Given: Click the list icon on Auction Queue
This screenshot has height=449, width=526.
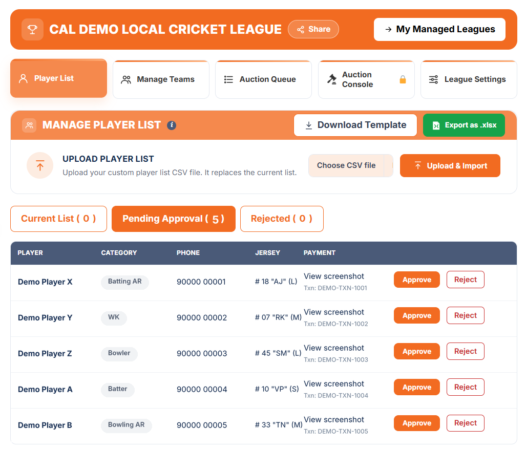Looking at the screenshot, I should (x=228, y=79).
